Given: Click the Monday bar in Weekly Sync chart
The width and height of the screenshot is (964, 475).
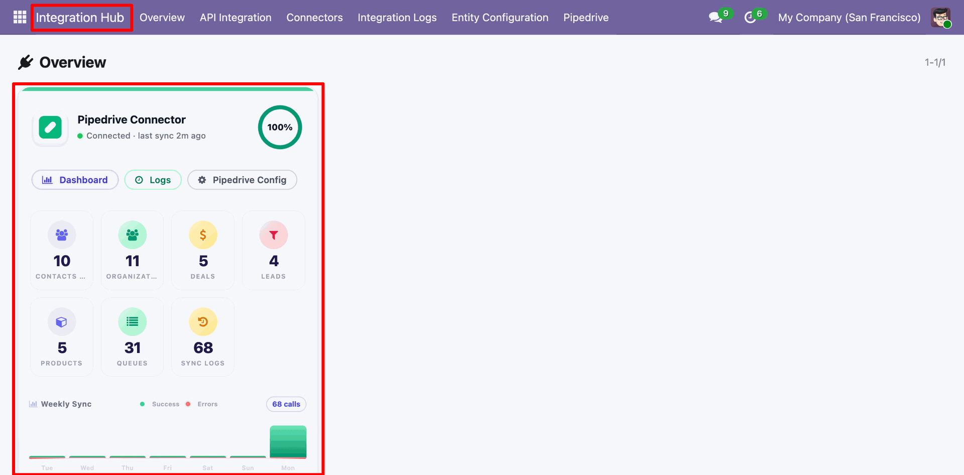Looking at the screenshot, I should click(x=288, y=442).
